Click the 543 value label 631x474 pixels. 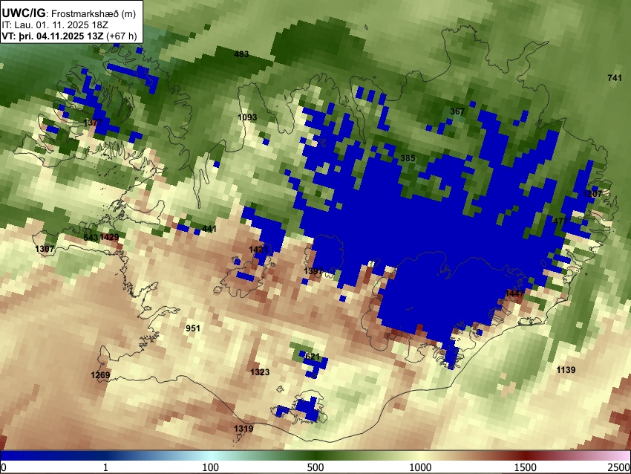91,237
